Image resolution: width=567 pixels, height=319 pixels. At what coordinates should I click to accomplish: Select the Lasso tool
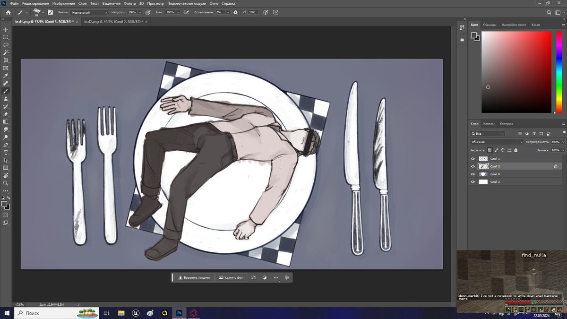tap(6, 45)
